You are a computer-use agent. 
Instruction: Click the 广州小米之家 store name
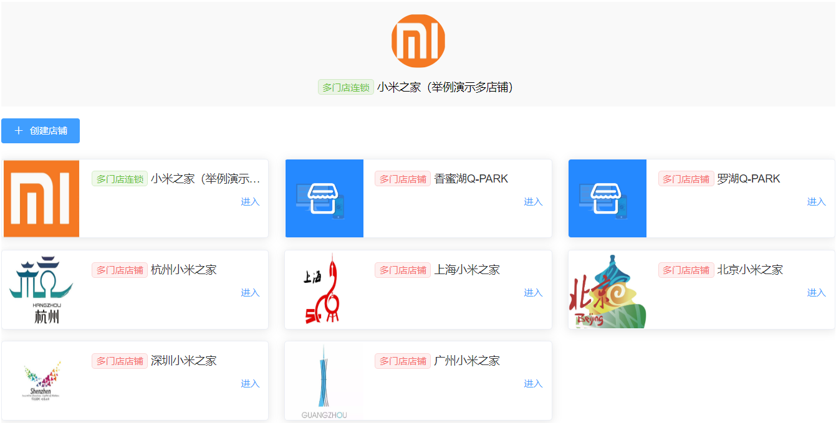tap(467, 361)
